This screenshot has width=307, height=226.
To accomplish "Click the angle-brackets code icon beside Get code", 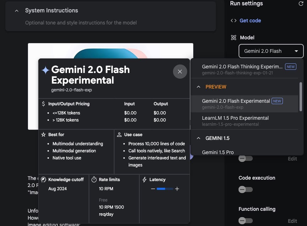I will pos(234,21).
